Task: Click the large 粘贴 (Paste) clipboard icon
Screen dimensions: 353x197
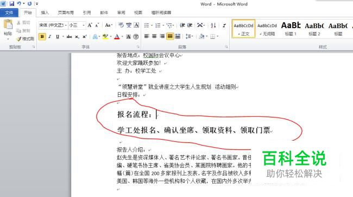Action: (8, 24)
